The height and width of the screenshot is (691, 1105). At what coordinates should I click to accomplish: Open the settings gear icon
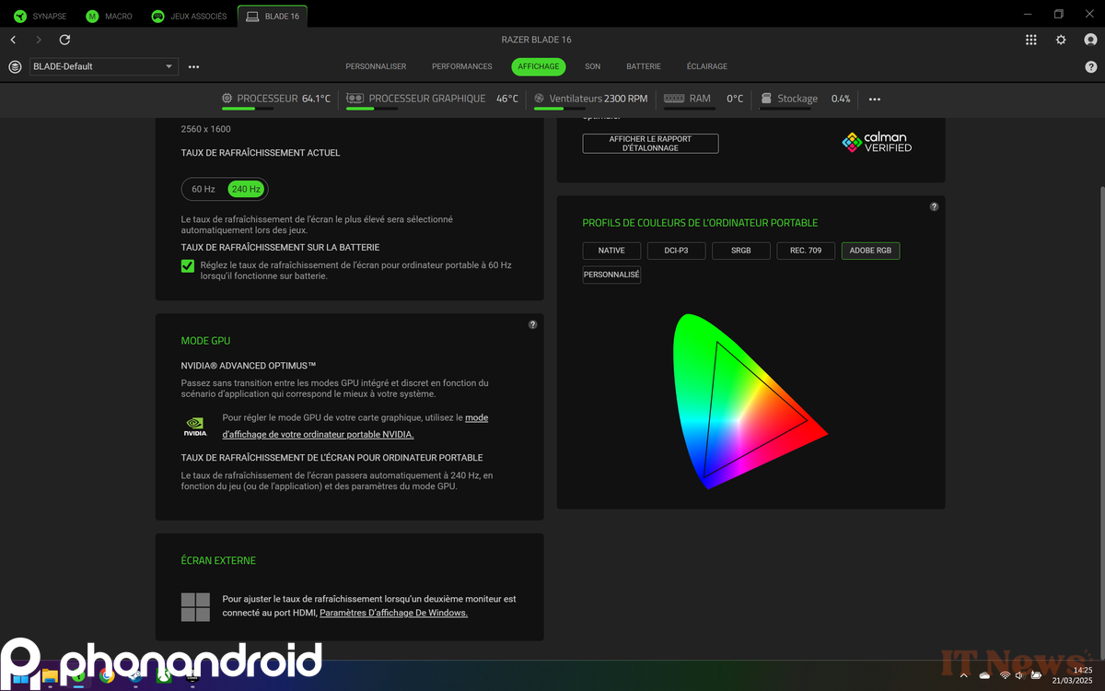click(1061, 40)
